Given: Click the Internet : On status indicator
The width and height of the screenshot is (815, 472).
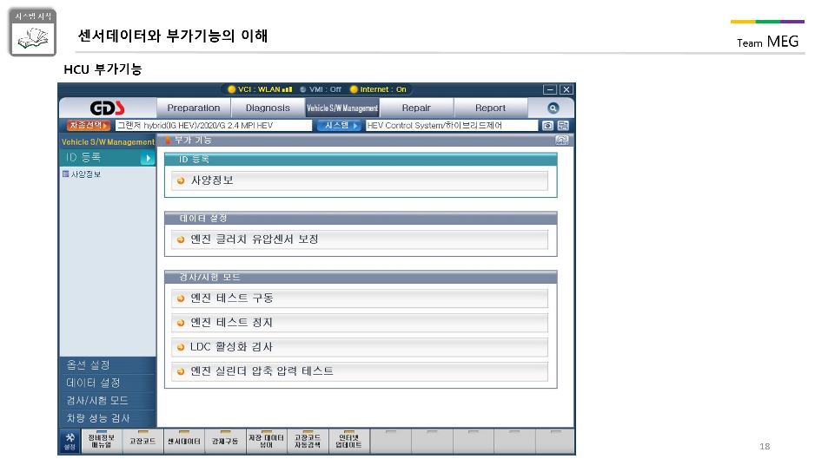Looking at the screenshot, I should (x=378, y=89).
